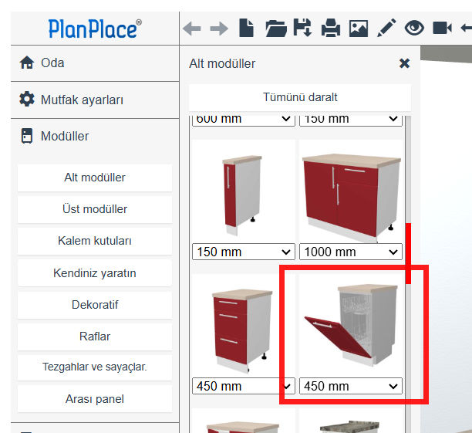This screenshot has height=433, width=472.
Task: Click the house icon next to Oda
Action: pyautogui.click(x=27, y=63)
